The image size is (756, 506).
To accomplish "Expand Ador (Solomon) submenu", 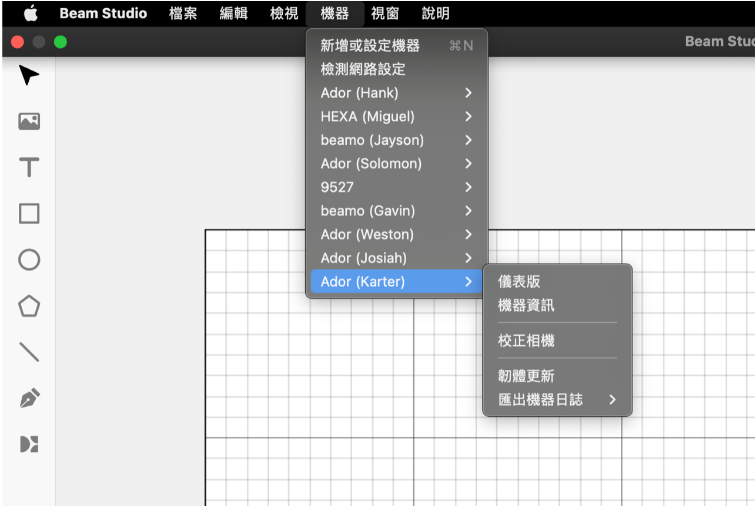I will coord(397,164).
